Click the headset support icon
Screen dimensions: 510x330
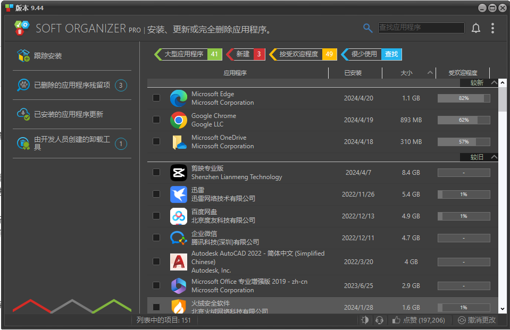point(379,320)
